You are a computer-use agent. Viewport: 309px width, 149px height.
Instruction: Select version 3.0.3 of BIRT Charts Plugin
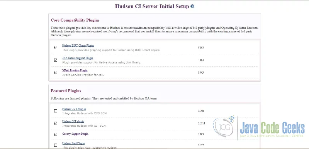click(201, 47)
